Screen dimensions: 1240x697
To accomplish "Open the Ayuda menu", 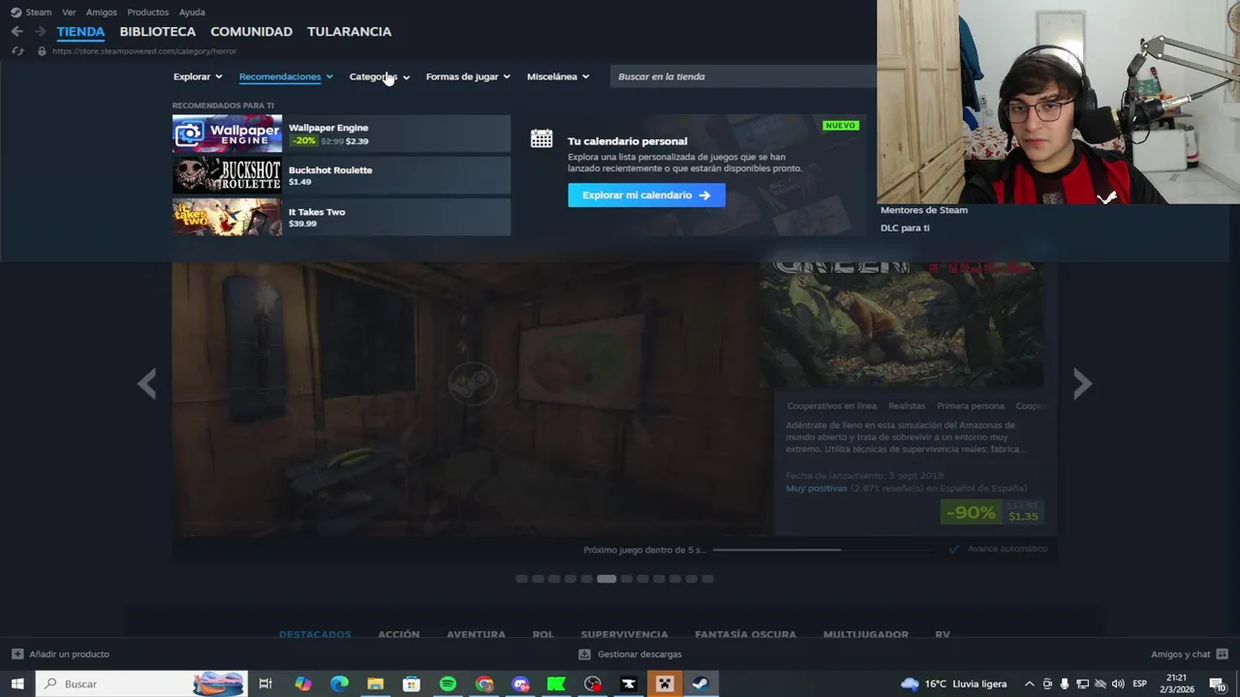I will click(x=192, y=13).
